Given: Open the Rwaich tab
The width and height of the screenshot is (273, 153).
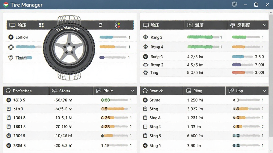Looking at the screenshot, I should coord(161,91).
